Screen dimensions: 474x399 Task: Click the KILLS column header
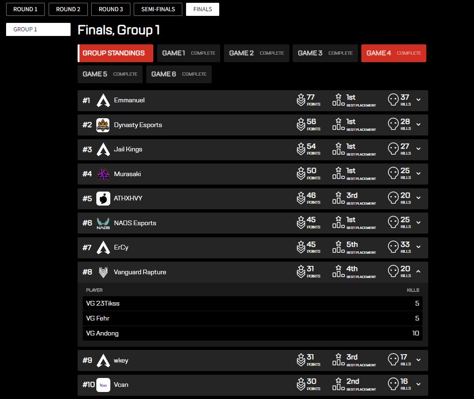click(413, 290)
